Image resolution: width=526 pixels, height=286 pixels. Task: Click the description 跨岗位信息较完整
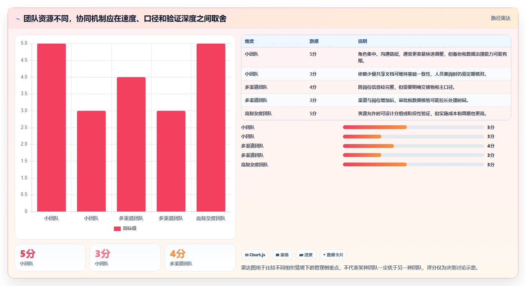pyautogui.click(x=406, y=87)
